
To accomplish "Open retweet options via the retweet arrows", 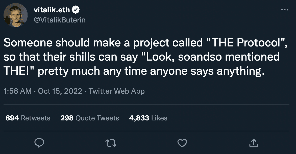I will [x=110, y=143].
